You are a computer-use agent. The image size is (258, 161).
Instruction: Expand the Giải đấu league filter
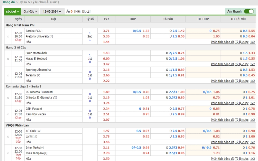(30, 12)
